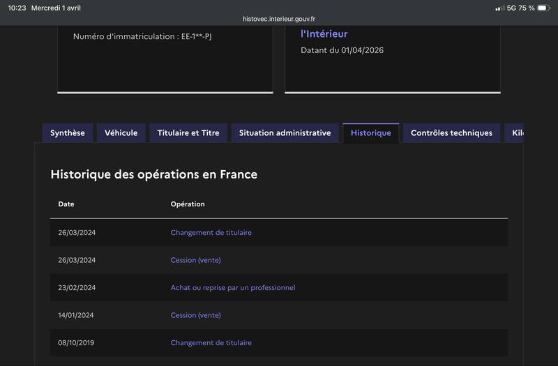Open Achat ou reprise par un professionnel

pyautogui.click(x=233, y=288)
